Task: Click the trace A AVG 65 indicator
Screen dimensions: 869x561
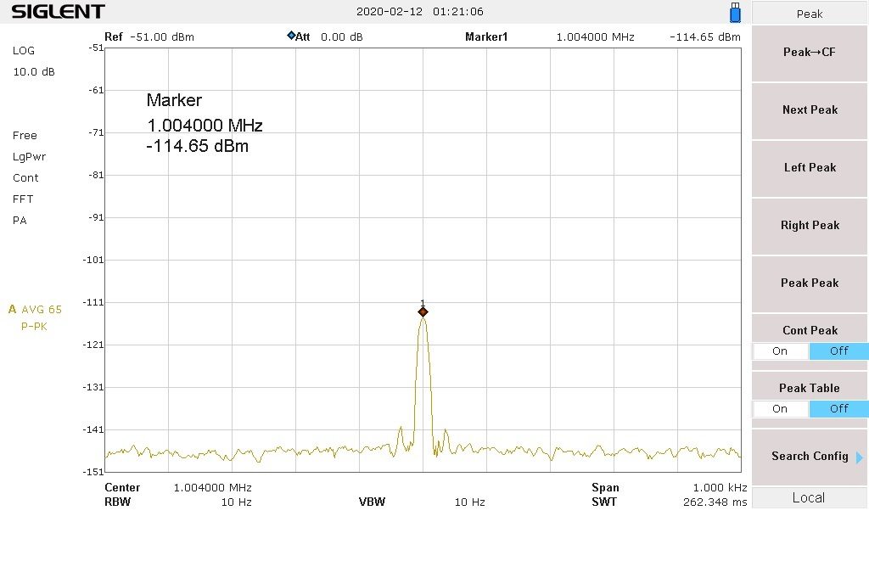Action: pos(35,310)
